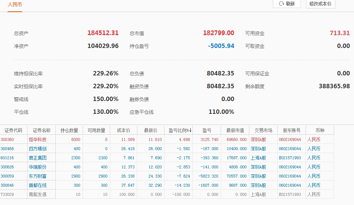Screen dimensions: 354x205
Task: Click the 应急平仓线 value 110.00%
Action: click(221, 112)
